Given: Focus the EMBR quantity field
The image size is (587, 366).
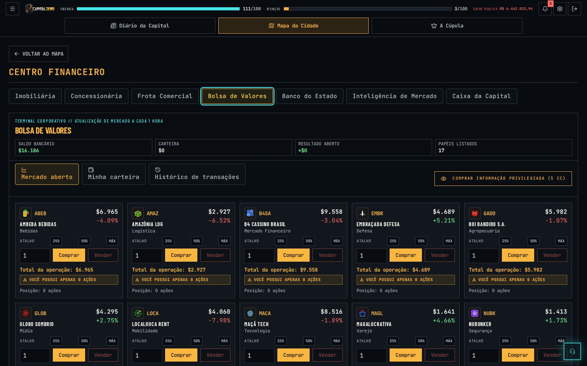Looking at the screenshot, I should [372, 255].
